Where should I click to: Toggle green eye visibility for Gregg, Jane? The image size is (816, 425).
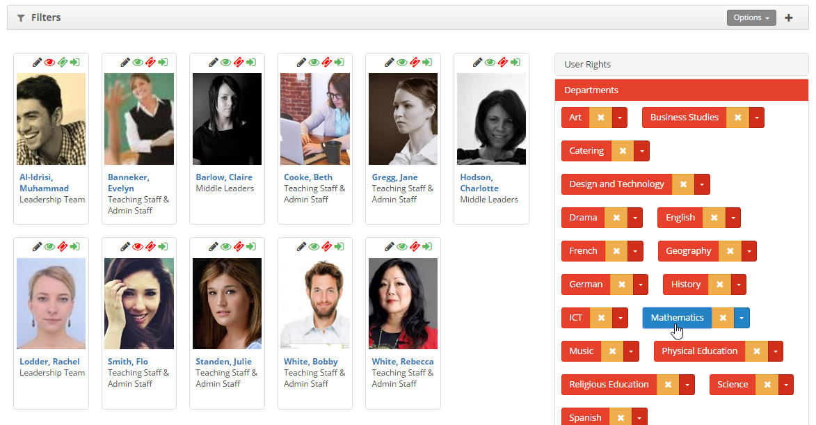(402, 62)
